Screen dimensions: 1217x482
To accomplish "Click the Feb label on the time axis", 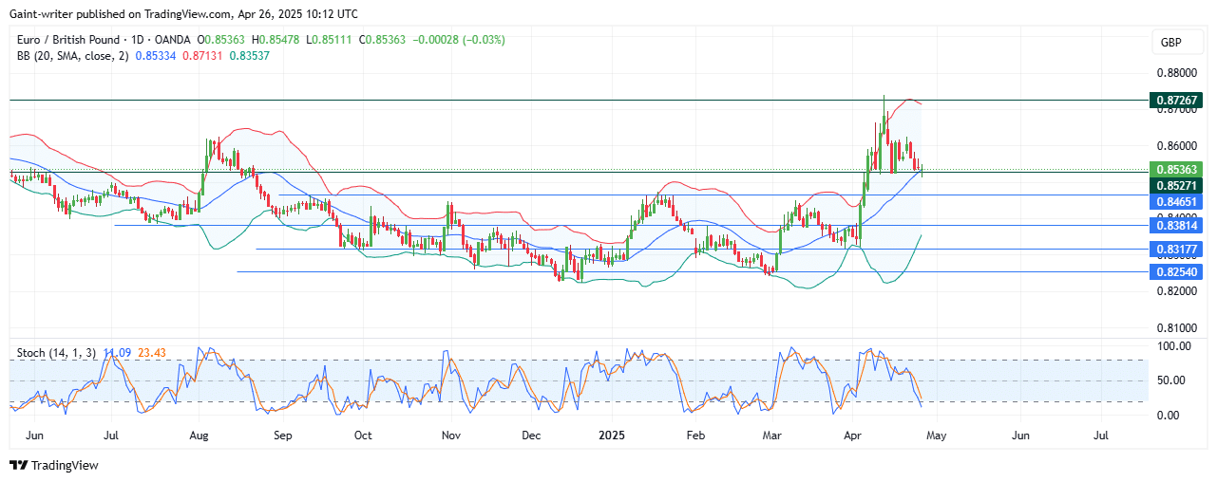I will click(695, 436).
